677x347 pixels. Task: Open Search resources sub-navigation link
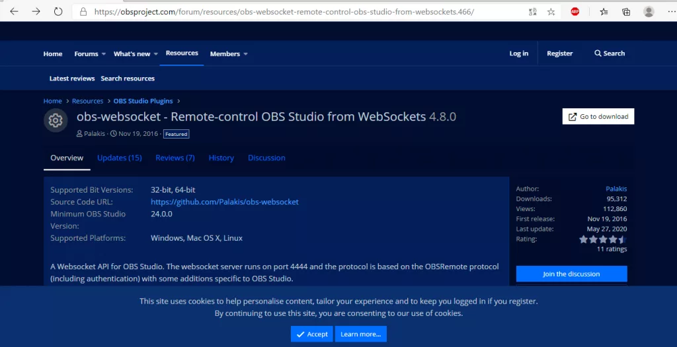tap(128, 79)
